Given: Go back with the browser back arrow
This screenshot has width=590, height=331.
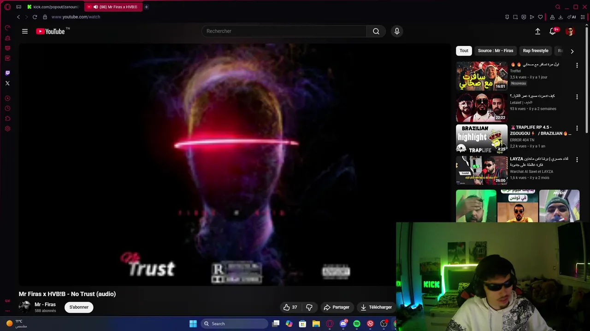Looking at the screenshot, I should pos(18,17).
